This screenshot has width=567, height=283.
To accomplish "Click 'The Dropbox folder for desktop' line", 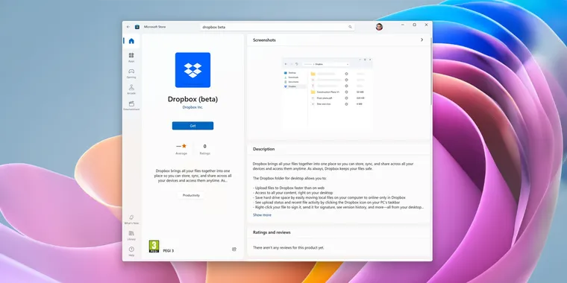I will pyautogui.click(x=289, y=178).
